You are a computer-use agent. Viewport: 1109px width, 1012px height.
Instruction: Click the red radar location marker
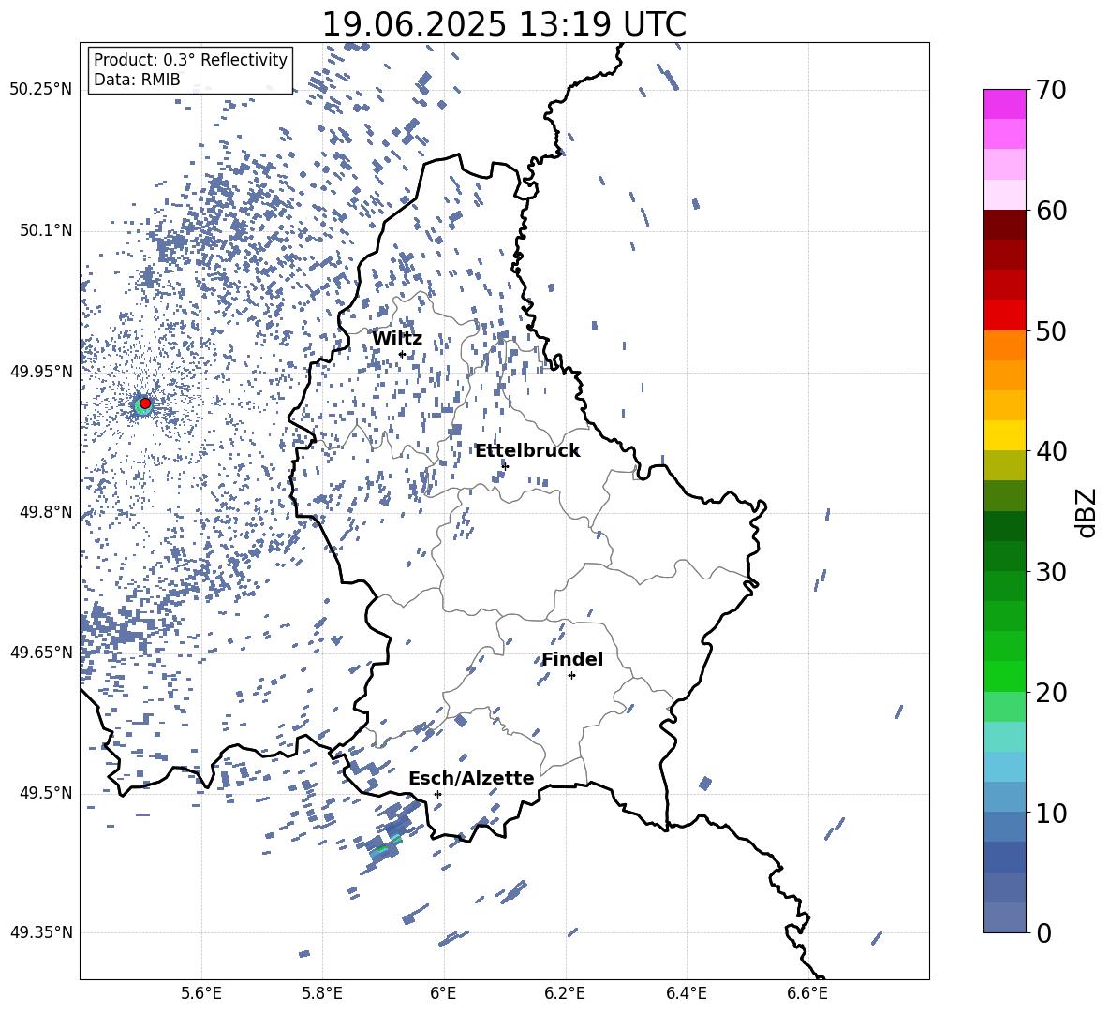145,403
